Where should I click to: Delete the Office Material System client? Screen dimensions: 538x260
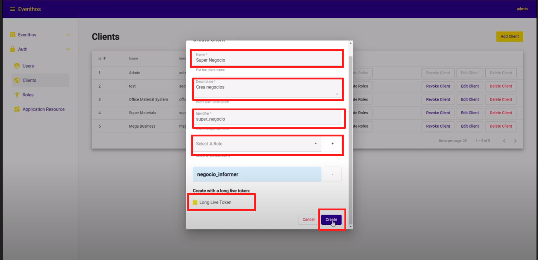tap(501, 99)
